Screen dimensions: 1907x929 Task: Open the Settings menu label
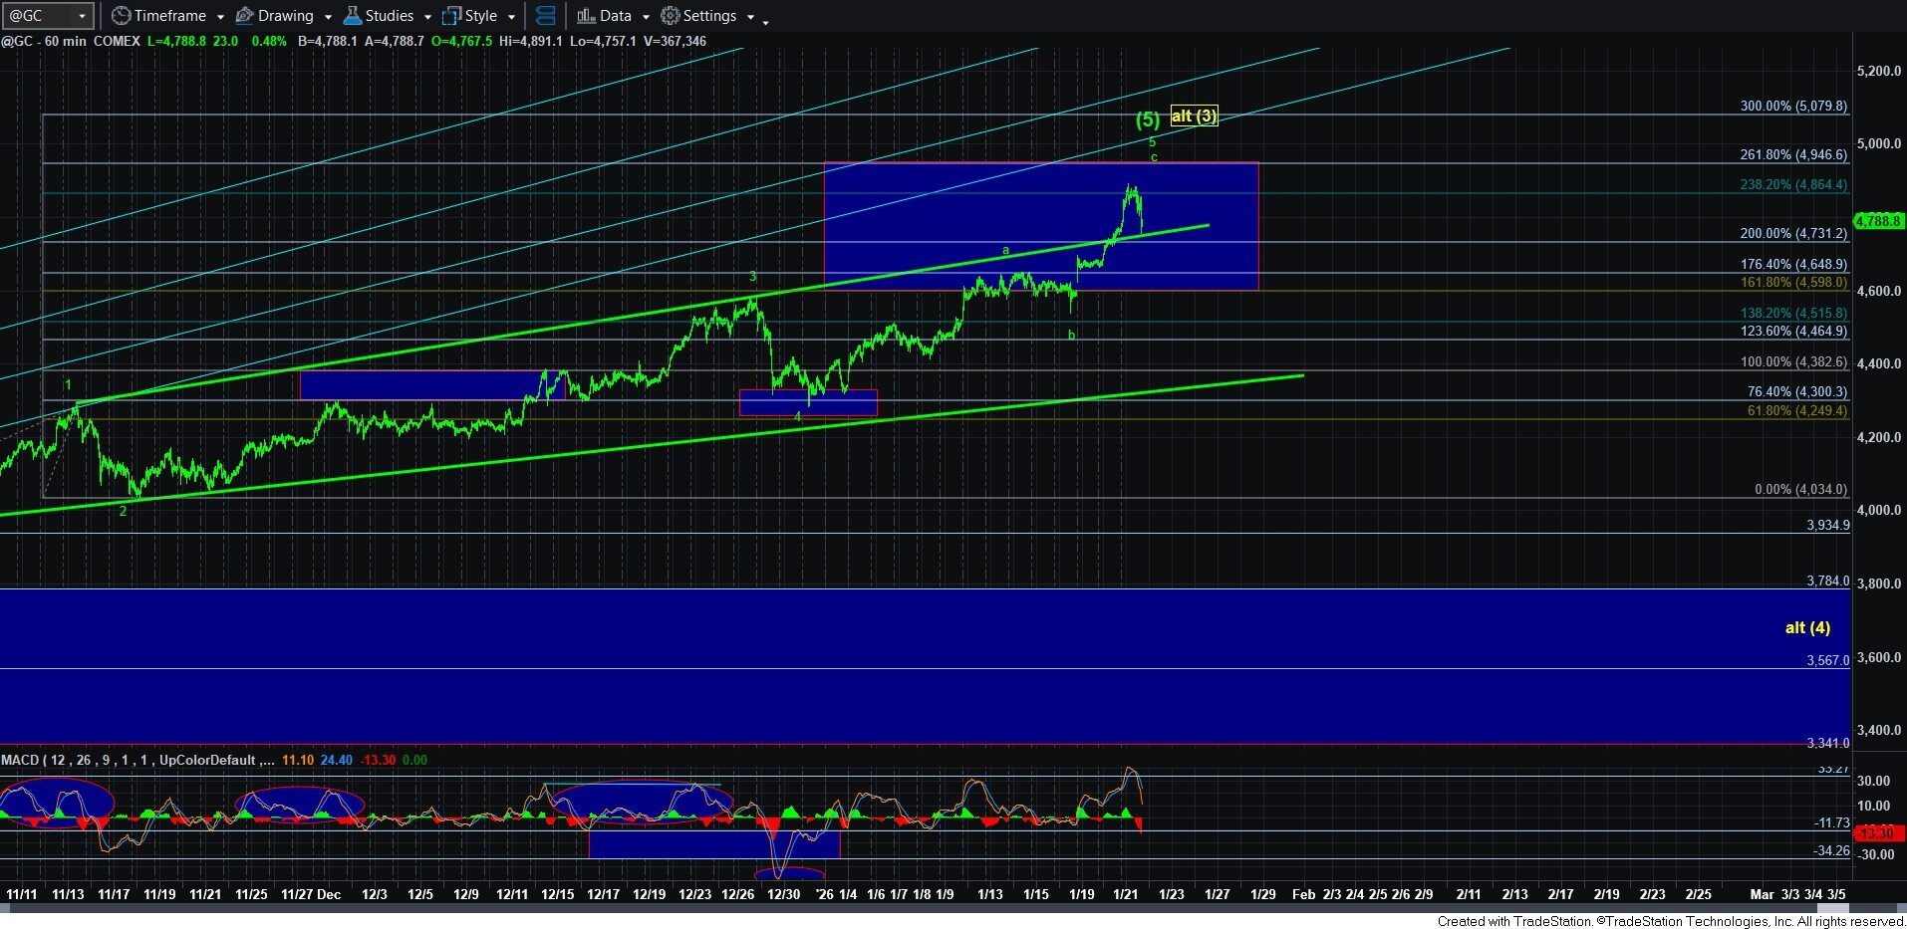[x=709, y=16]
